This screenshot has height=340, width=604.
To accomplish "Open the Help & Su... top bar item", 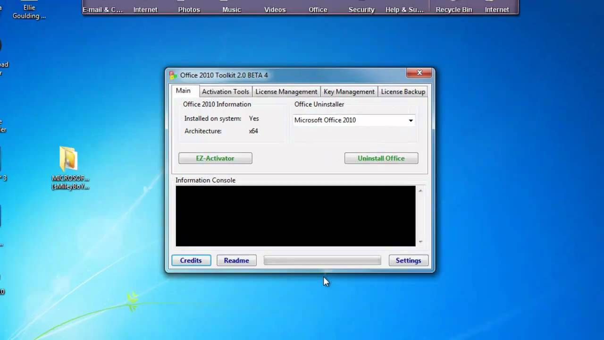I will click(404, 9).
